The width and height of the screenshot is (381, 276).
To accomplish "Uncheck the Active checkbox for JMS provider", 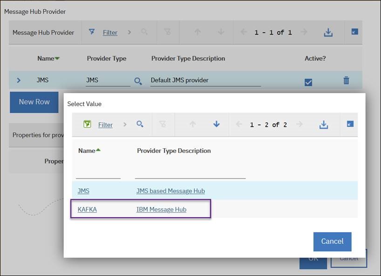I will 308,82.
